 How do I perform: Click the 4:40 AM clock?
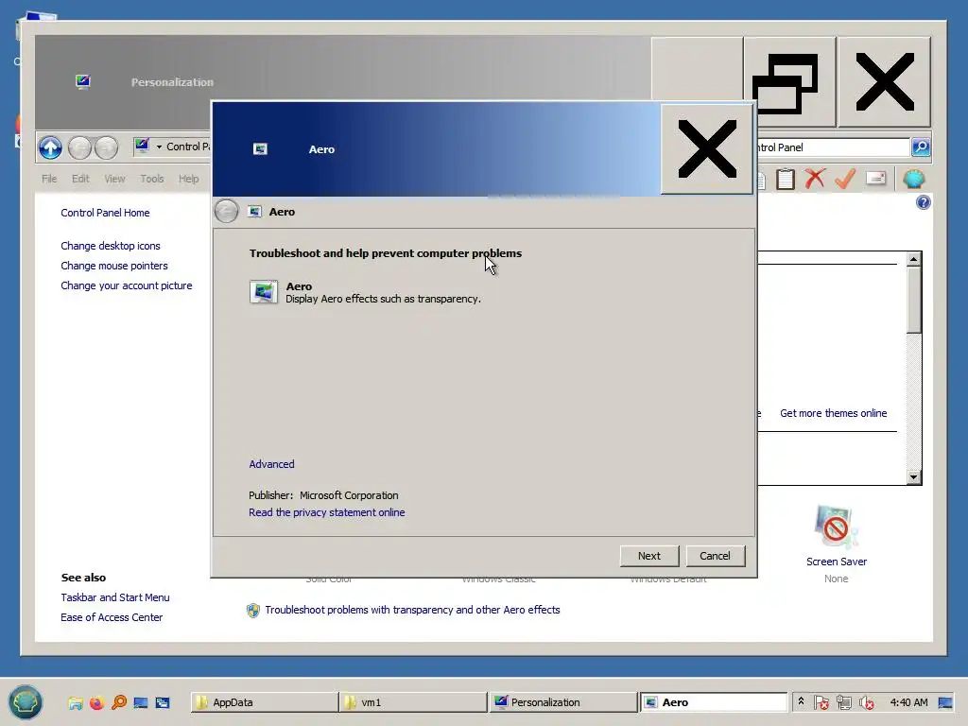click(908, 702)
